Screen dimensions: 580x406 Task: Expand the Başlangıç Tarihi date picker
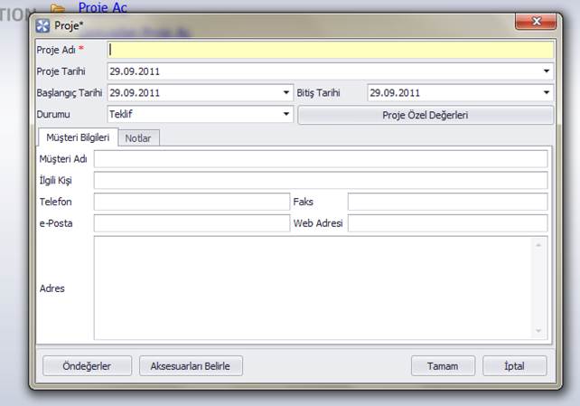286,92
